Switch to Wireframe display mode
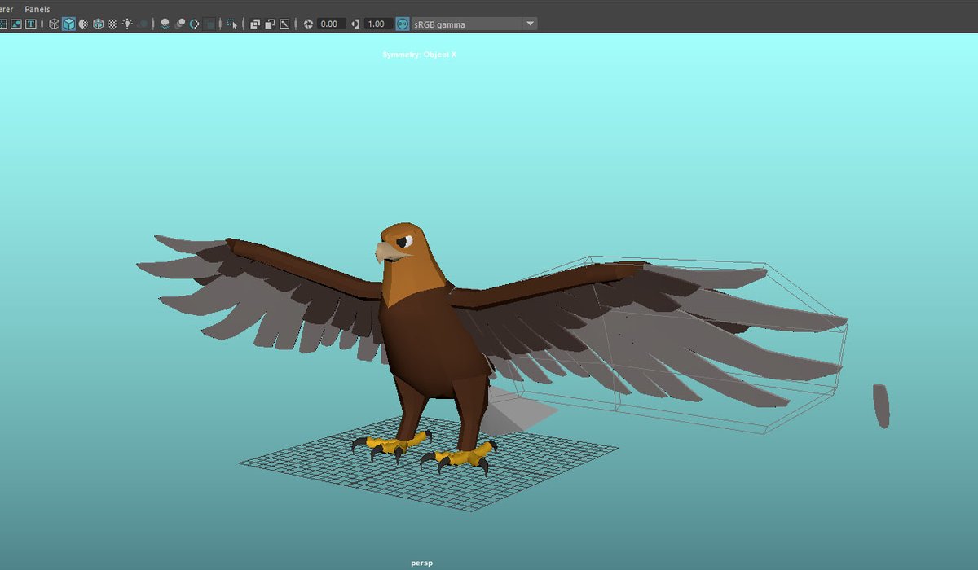Viewport: 978px width, 570px height. coord(54,24)
